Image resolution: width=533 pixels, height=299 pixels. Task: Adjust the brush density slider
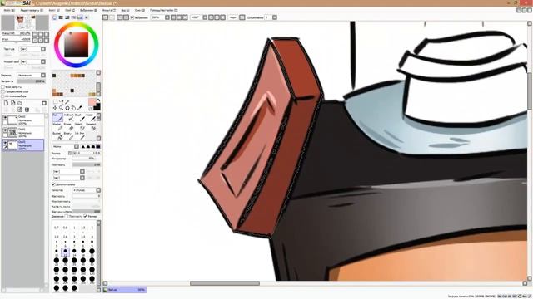point(87,164)
